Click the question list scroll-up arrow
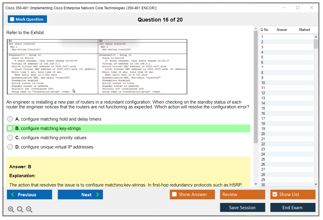The image size is (323, 220). [316, 37]
